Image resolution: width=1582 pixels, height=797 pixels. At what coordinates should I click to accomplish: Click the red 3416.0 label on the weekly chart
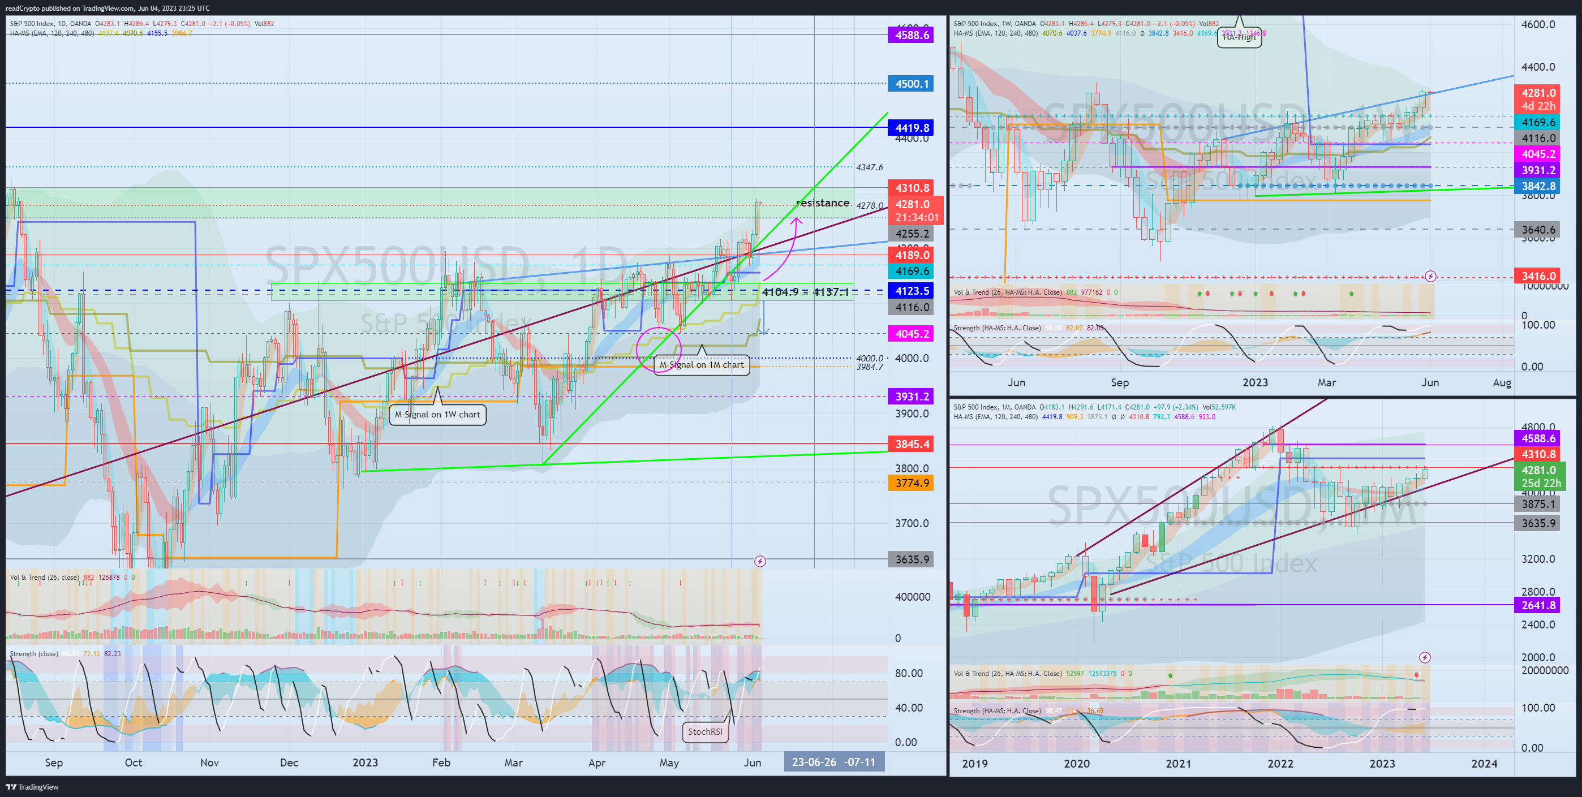1538,276
